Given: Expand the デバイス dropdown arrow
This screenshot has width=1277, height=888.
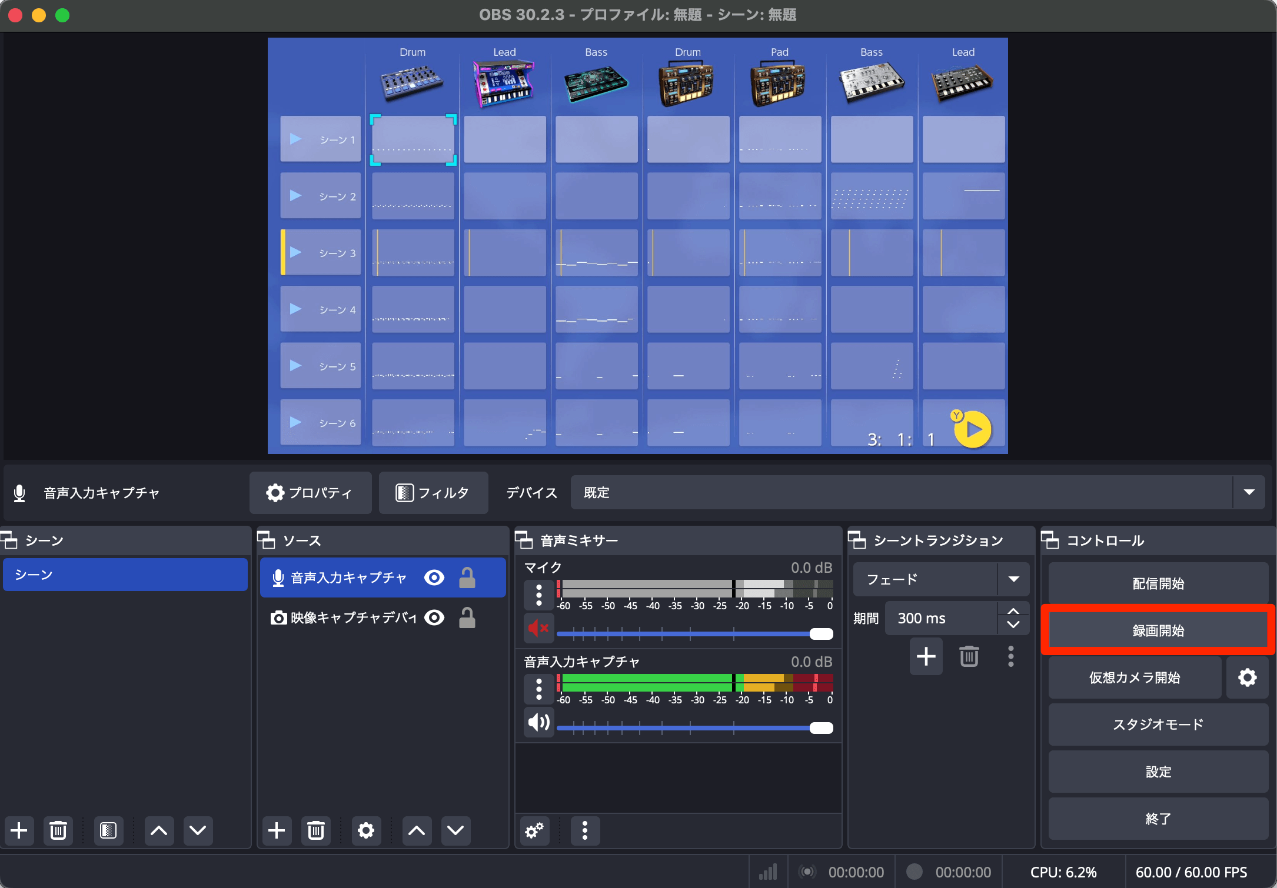Looking at the screenshot, I should [1249, 492].
